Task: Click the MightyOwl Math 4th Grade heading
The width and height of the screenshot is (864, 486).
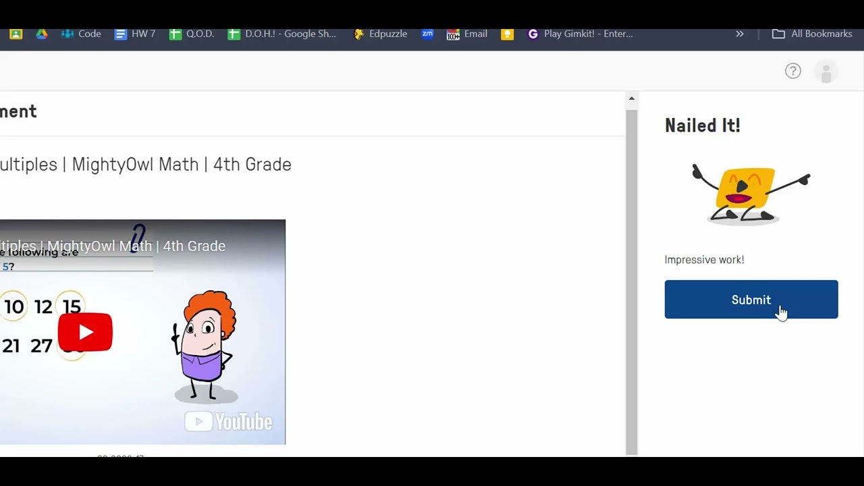Action: (x=146, y=164)
